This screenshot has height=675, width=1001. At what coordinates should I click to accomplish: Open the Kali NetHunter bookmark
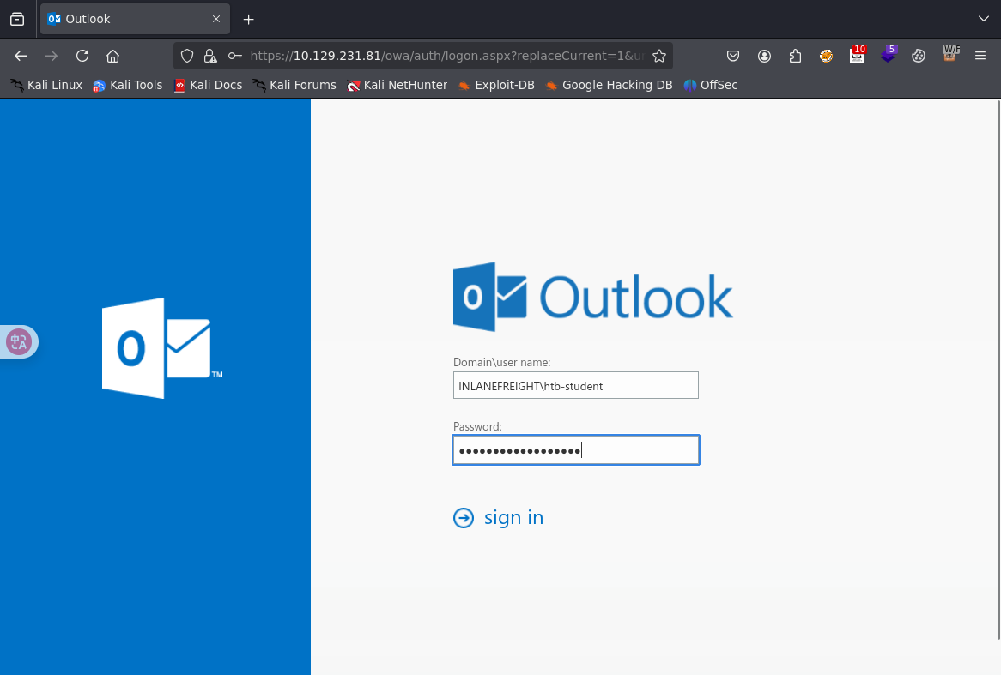click(x=397, y=85)
